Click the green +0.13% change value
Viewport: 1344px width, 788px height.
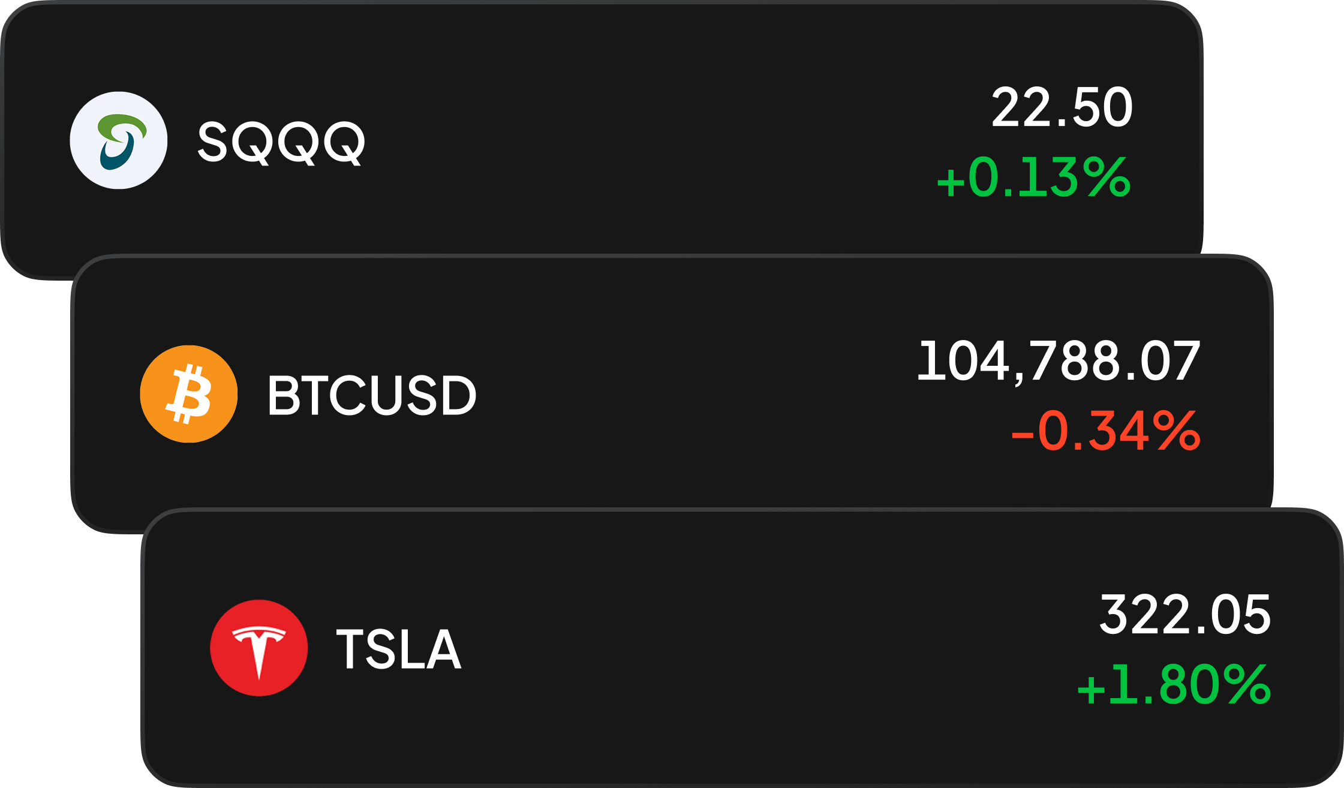(1034, 178)
